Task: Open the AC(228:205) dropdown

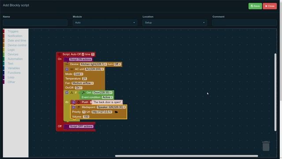Action: pos(94,69)
